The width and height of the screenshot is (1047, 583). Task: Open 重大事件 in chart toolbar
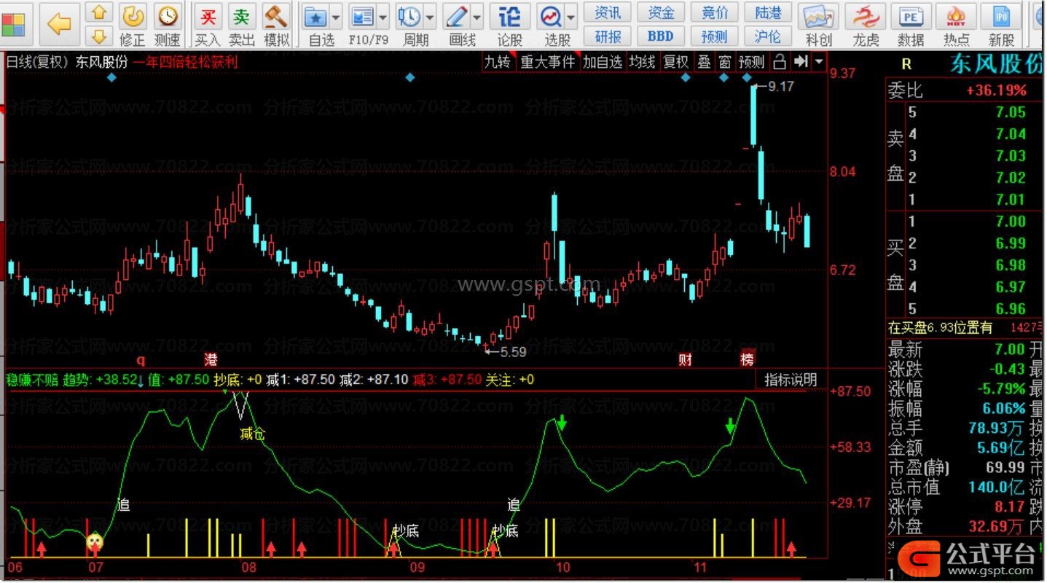547,62
